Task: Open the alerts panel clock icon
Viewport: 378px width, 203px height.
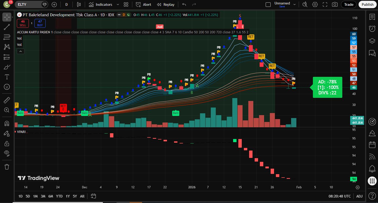Action: coord(372,29)
